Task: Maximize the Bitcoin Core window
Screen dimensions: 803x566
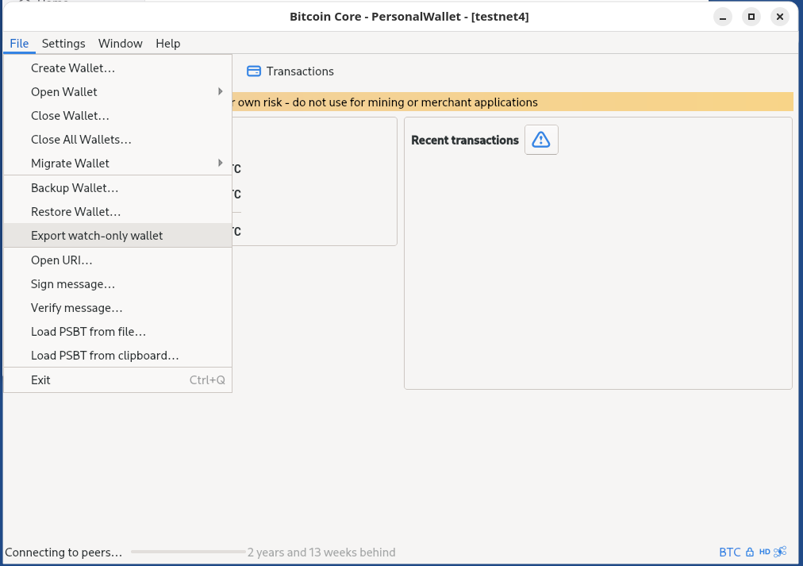Action: point(751,17)
